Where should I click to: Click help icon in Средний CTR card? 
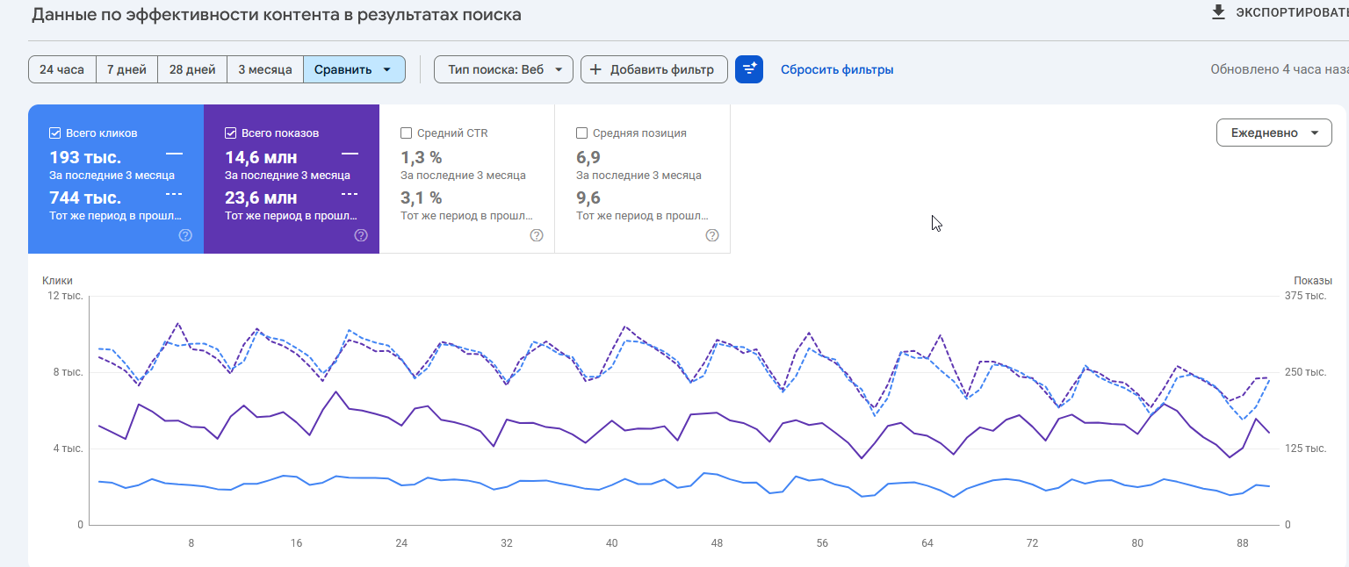tap(537, 235)
